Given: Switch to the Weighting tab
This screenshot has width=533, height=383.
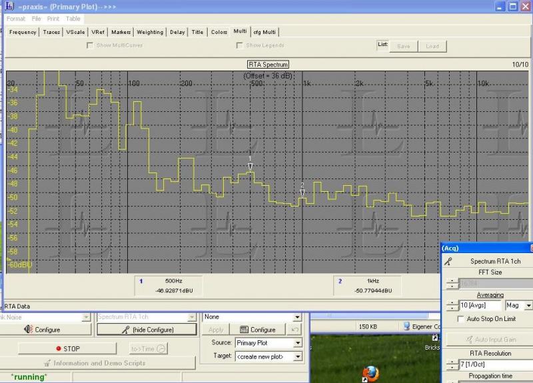Looking at the screenshot, I should pyautogui.click(x=150, y=32).
